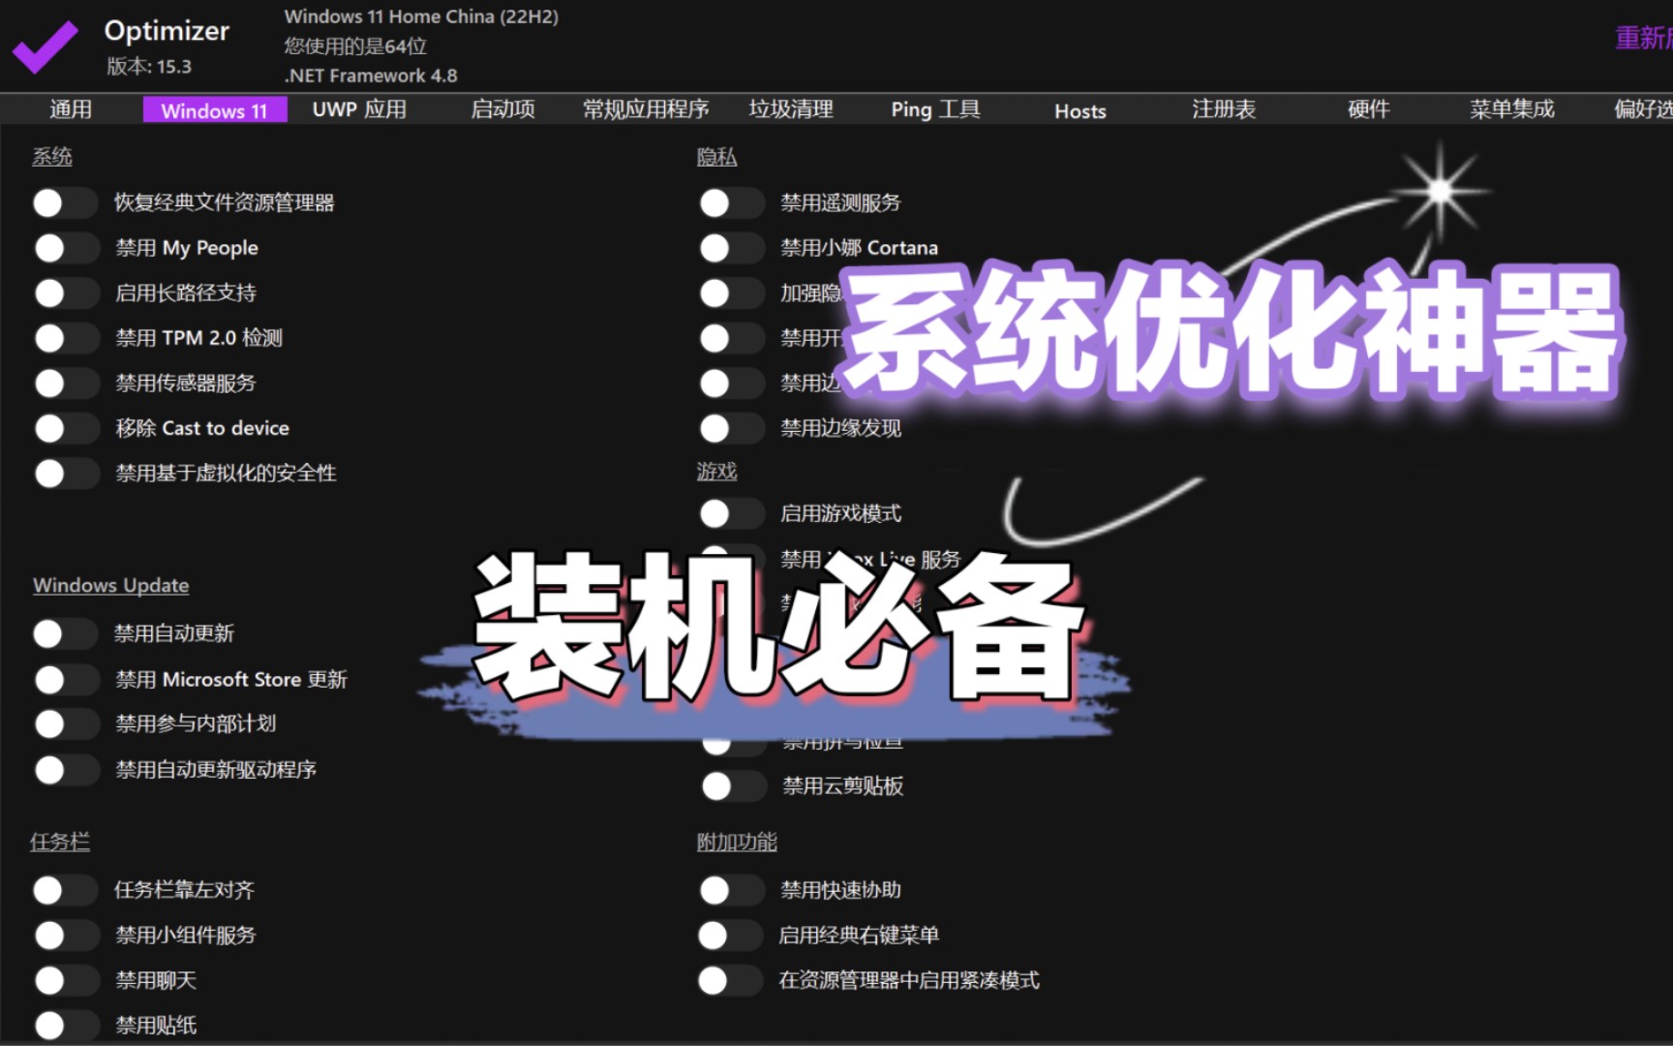Click the 任务栏 section heading
1673x1046 pixels.
point(59,842)
